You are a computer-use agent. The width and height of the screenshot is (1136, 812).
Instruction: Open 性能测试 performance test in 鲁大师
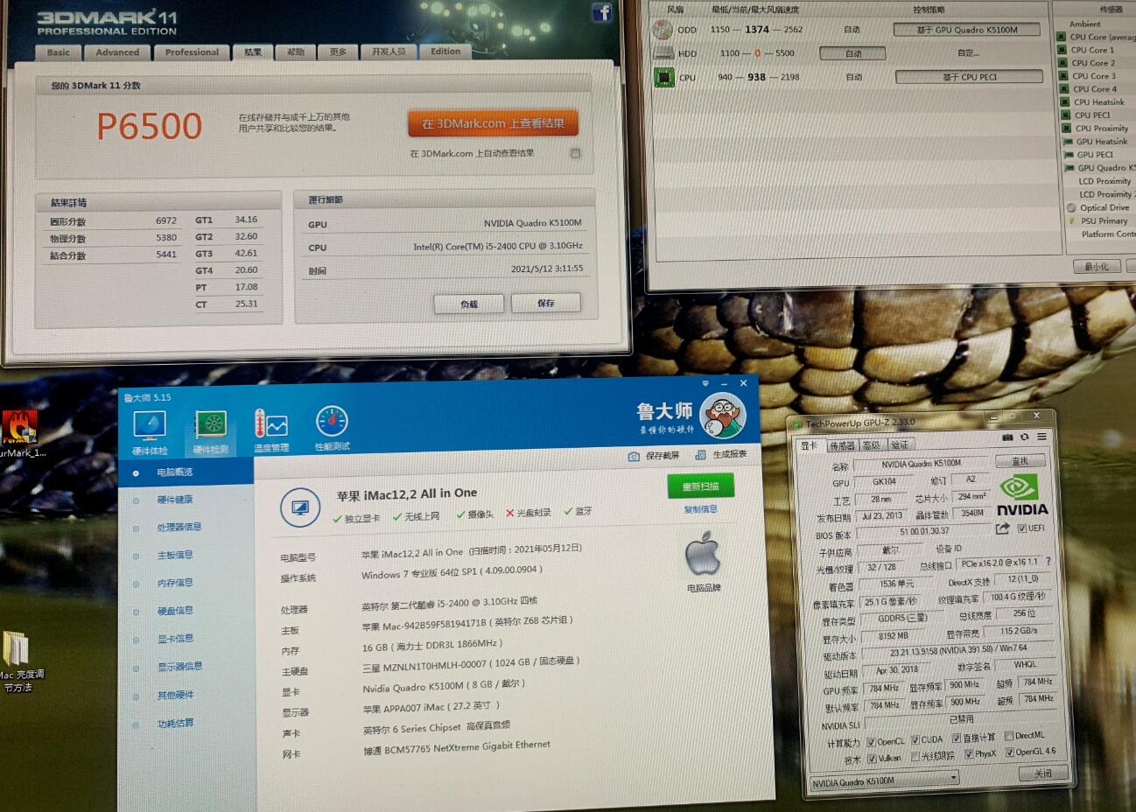(x=332, y=429)
